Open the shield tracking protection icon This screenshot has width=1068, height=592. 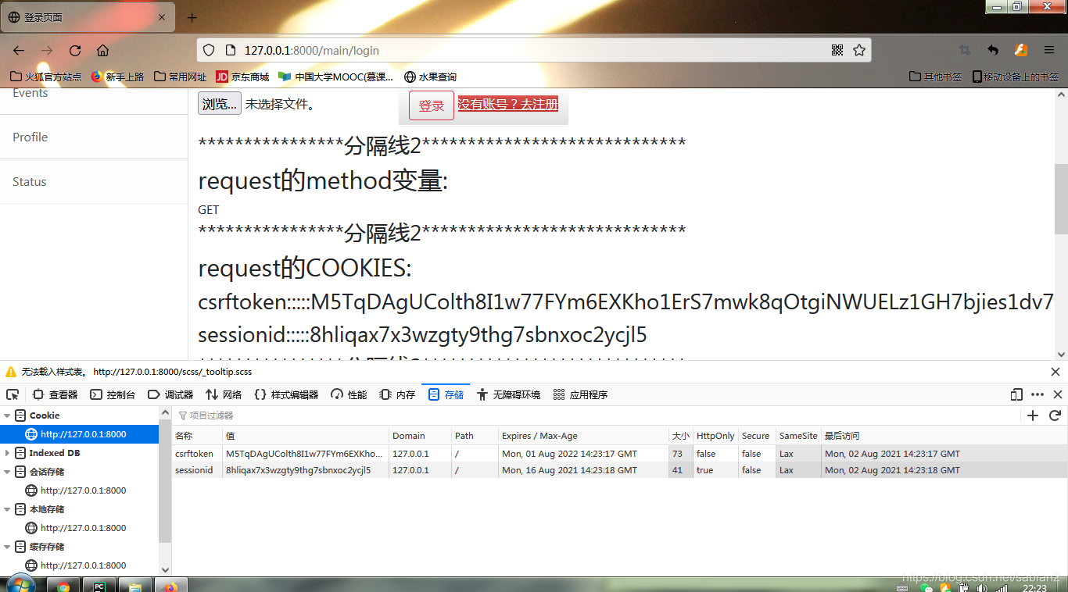[x=209, y=50]
